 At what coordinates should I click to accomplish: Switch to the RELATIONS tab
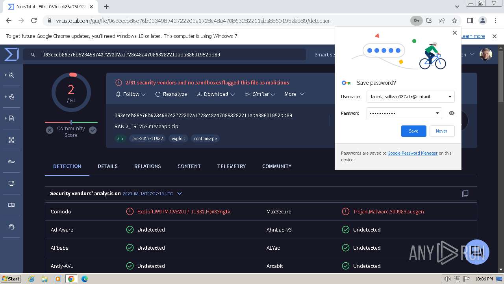tap(147, 166)
